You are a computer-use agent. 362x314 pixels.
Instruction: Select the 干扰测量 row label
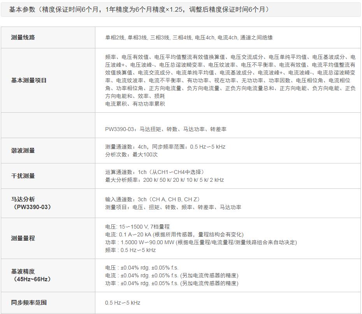point(23,176)
